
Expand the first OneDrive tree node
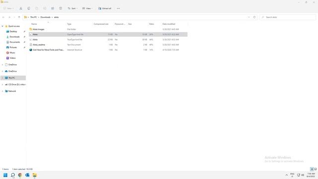click(2, 65)
